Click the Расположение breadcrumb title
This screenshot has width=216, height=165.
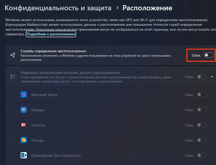click(x=147, y=8)
